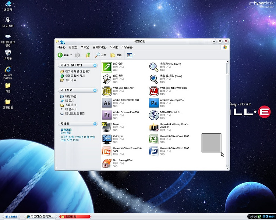Select the 한글과컴퓨터 한글 2007 icon
The image size is (276, 220).
point(154,91)
